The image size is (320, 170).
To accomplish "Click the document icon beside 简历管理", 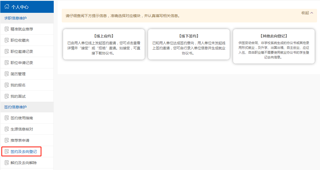I will 7,74.
